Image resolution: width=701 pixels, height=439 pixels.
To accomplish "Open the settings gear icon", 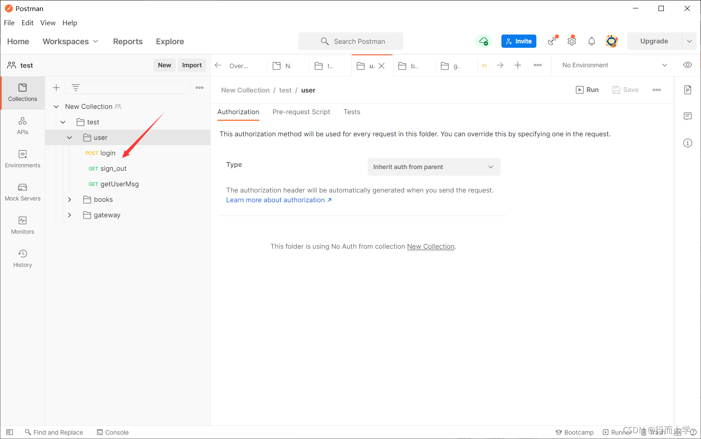I will (572, 41).
